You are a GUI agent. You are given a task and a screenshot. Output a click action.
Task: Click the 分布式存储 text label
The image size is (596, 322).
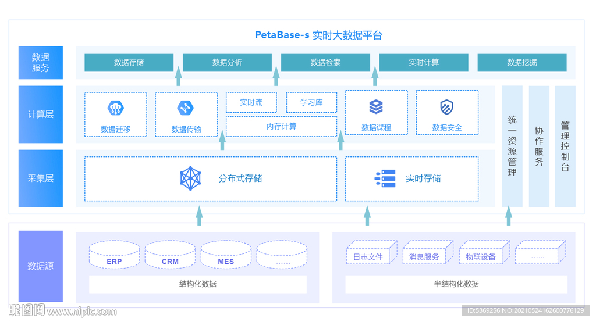[x=240, y=178]
